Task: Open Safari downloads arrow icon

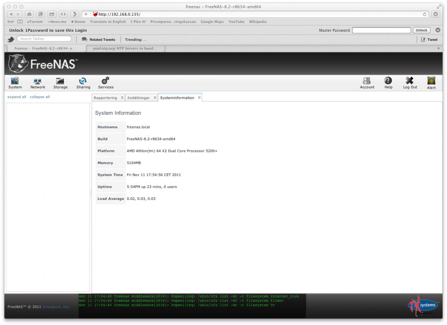Action: [x=436, y=14]
